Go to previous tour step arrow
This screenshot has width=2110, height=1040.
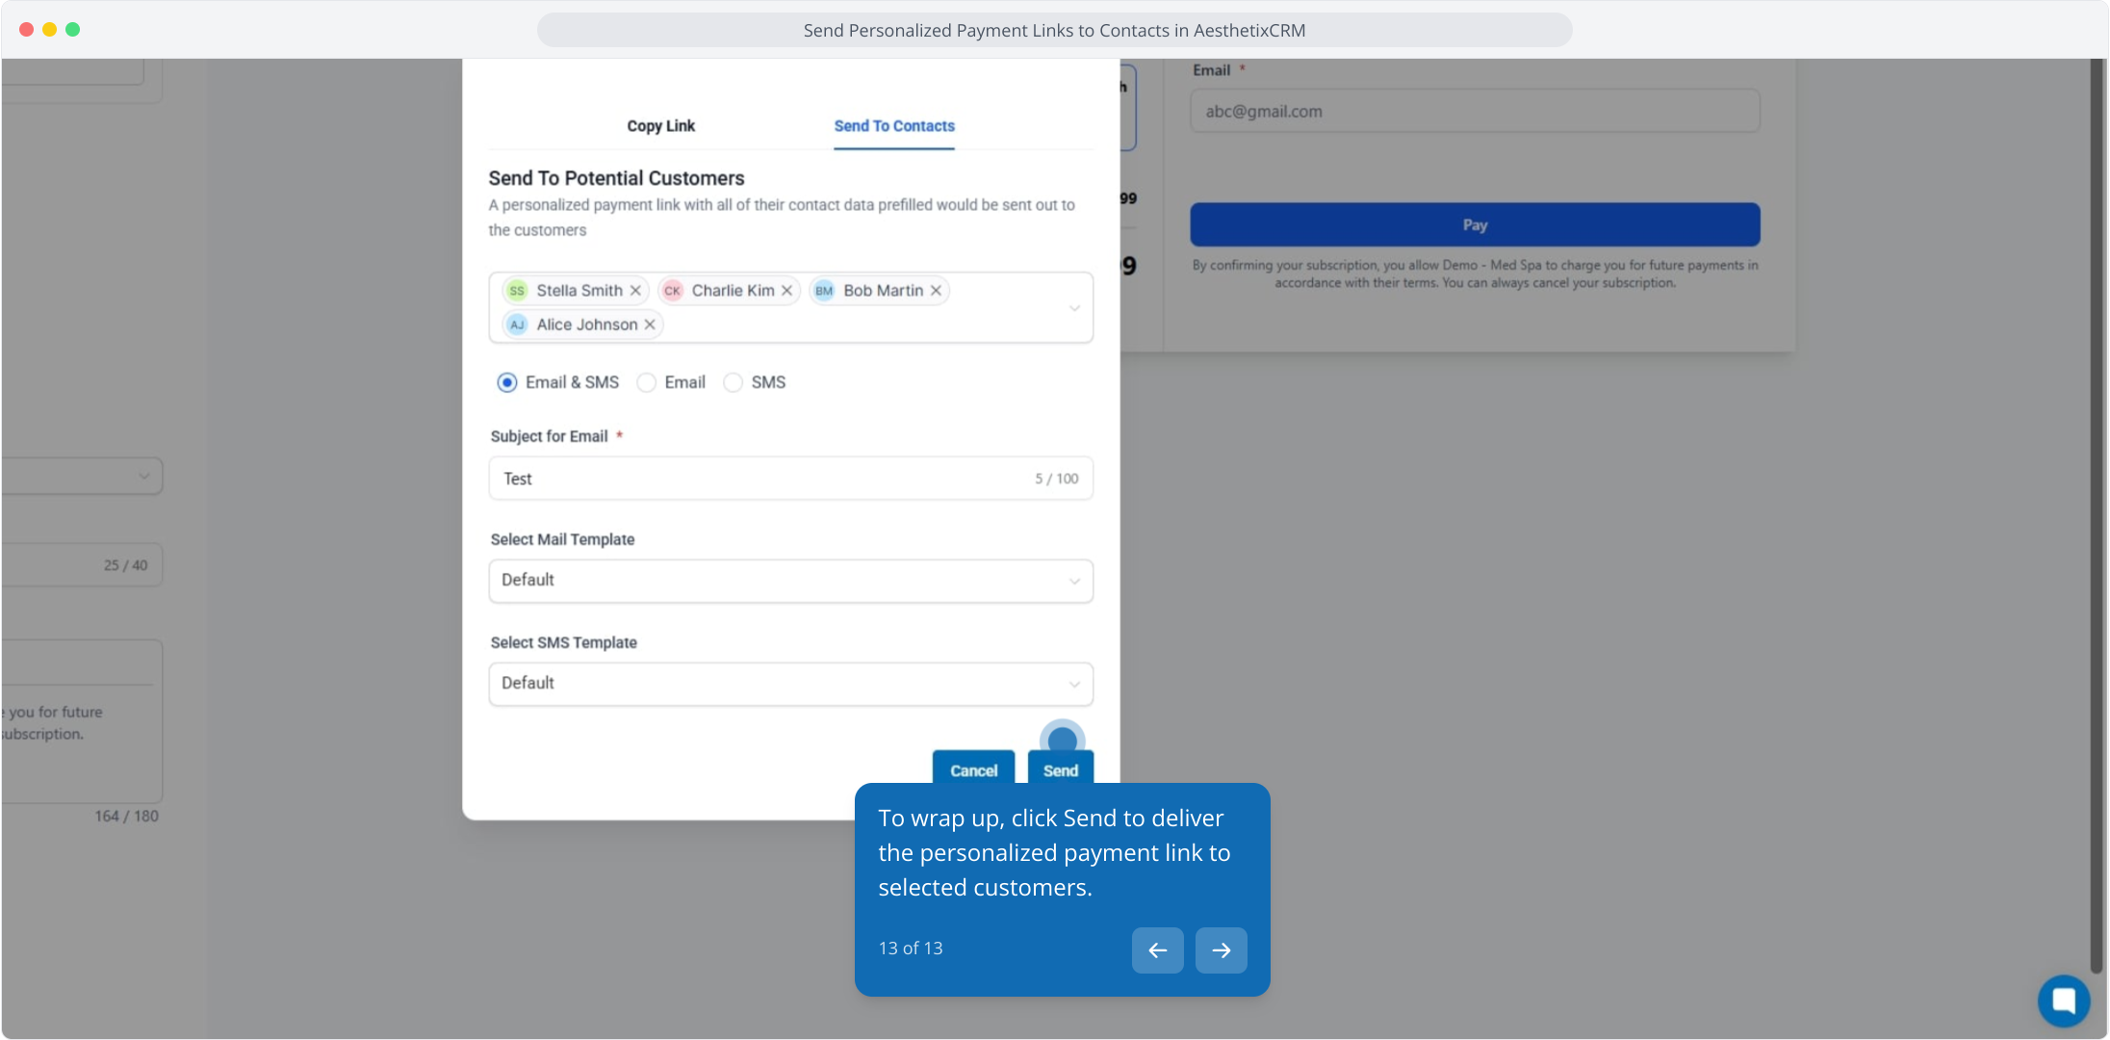tap(1157, 950)
